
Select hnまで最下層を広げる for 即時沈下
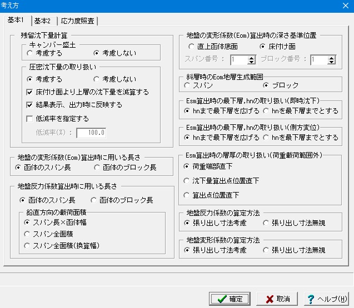pyautogui.click(x=222, y=111)
